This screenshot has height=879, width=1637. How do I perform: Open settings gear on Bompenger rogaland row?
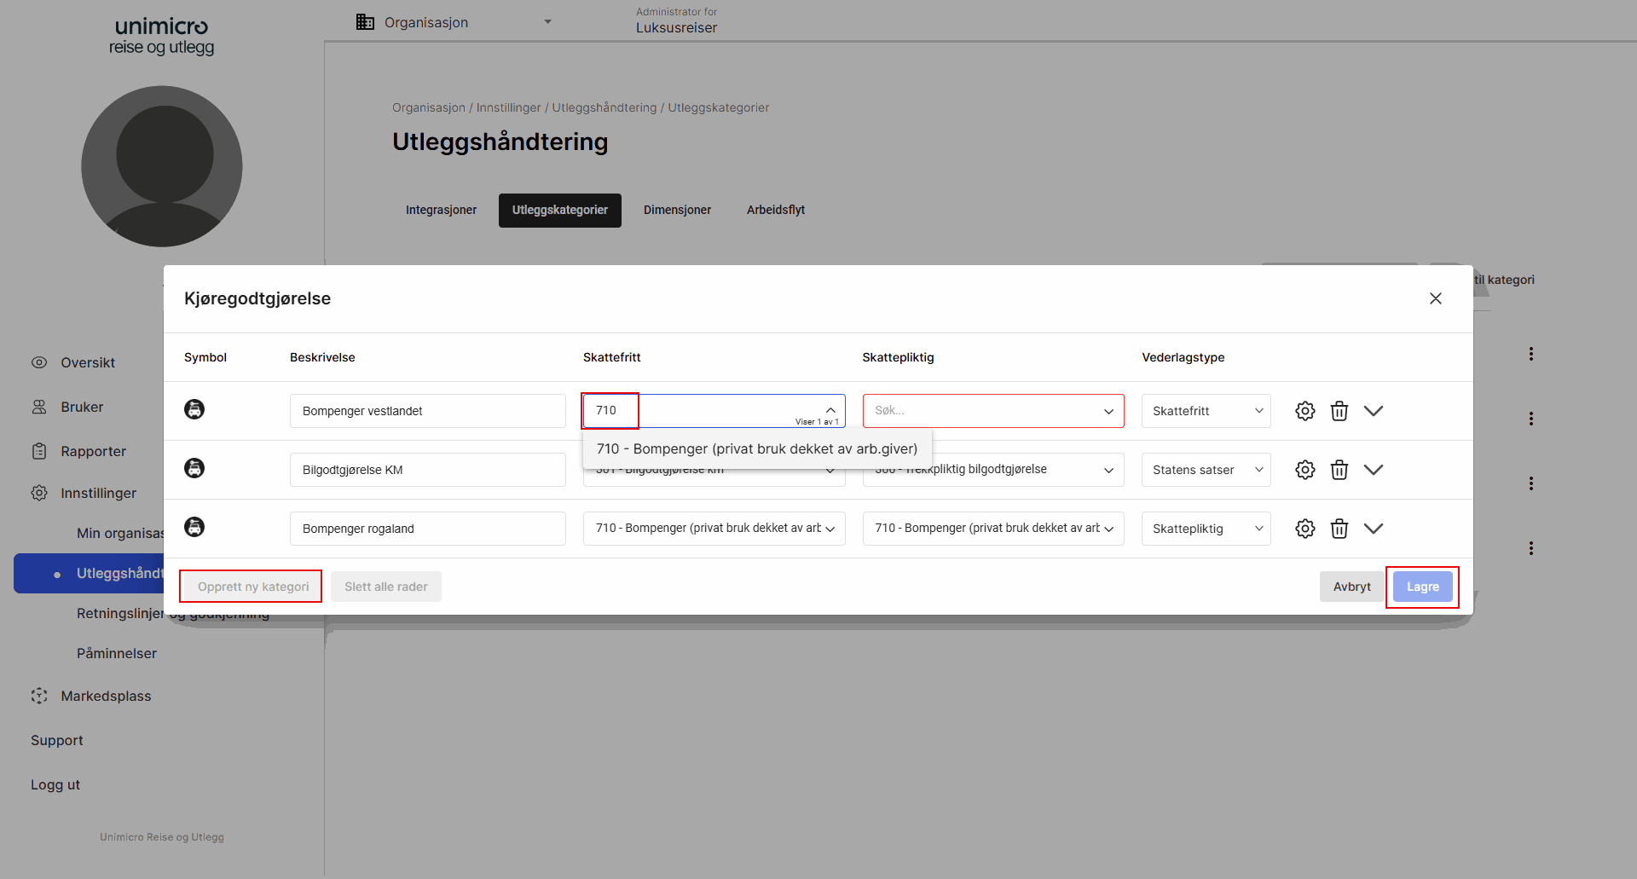tap(1304, 528)
